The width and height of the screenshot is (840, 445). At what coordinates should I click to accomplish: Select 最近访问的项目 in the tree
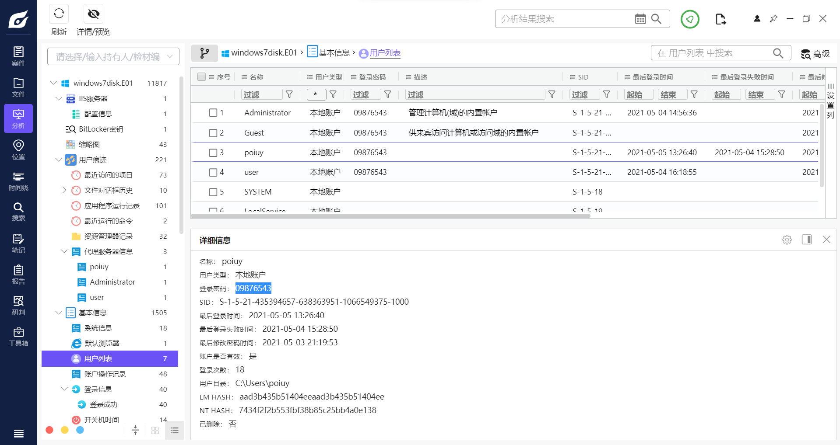(x=108, y=175)
